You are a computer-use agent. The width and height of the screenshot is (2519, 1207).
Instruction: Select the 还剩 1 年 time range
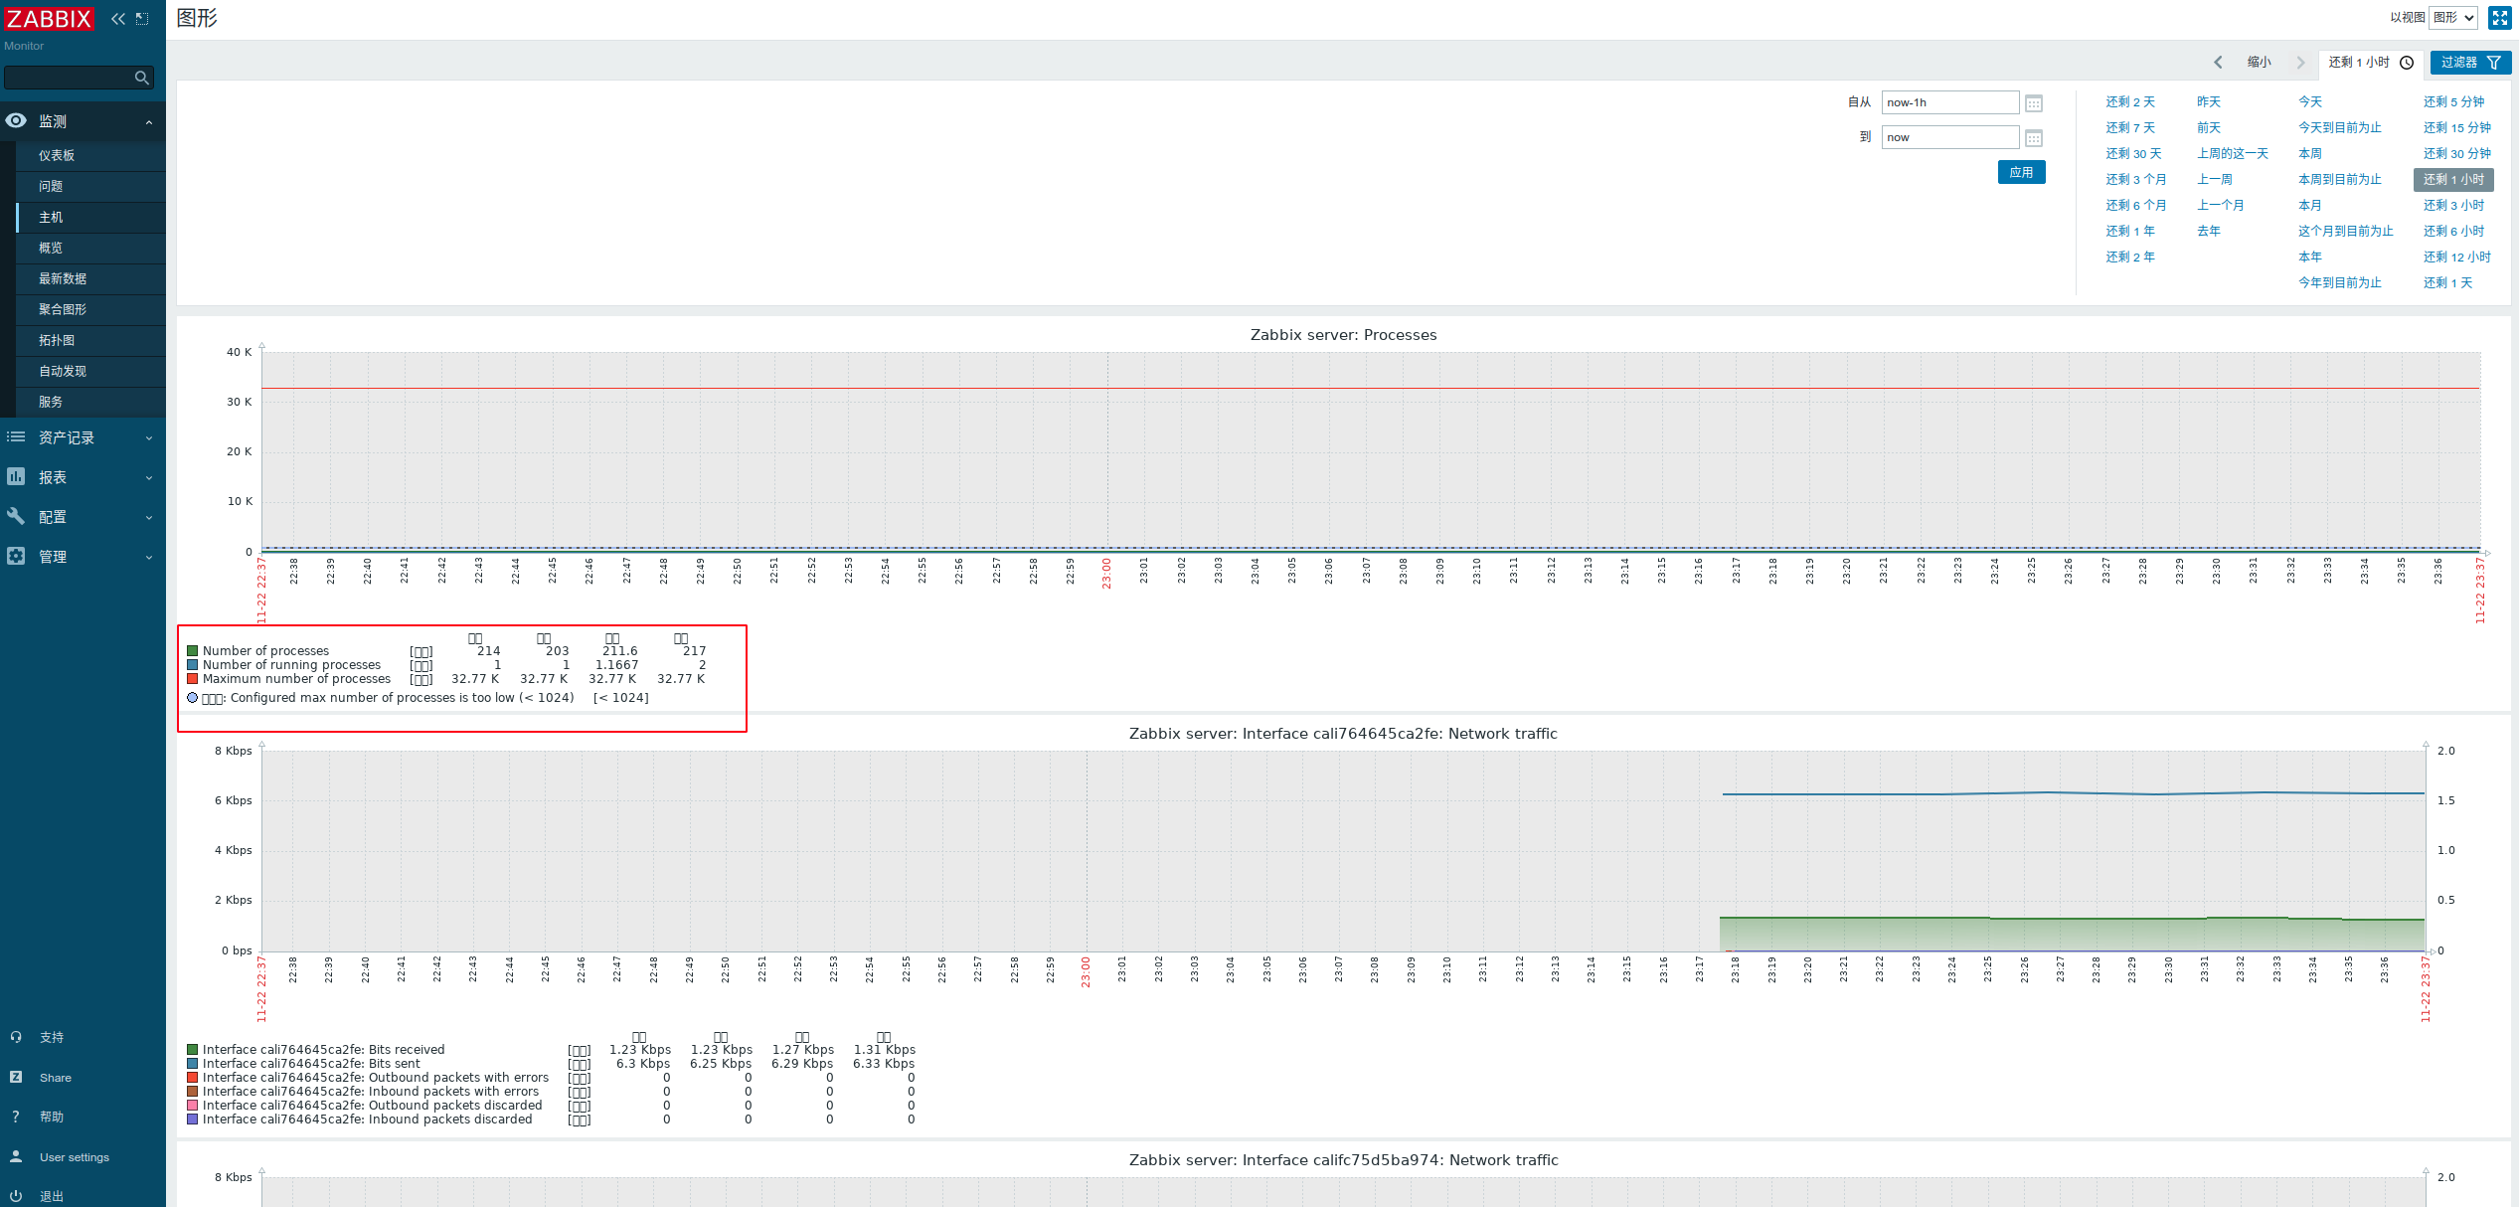[x=2130, y=232]
